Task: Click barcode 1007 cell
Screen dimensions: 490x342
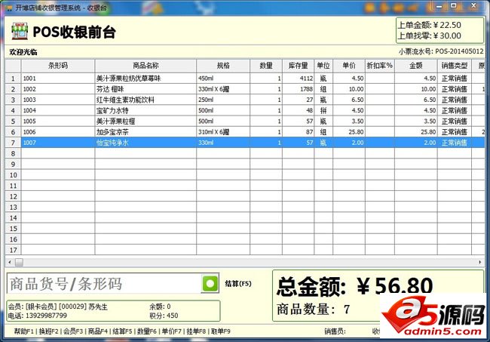Action: click(58, 143)
